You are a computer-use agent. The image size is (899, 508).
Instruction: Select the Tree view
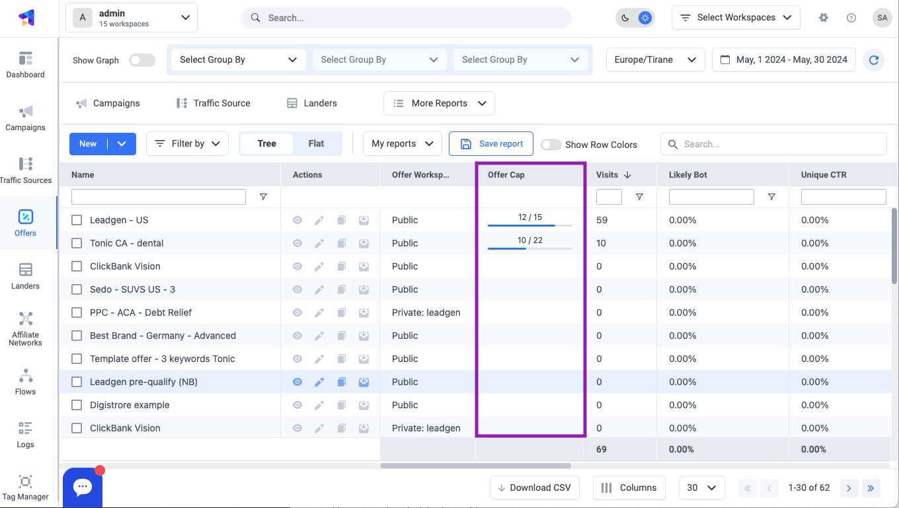pyautogui.click(x=266, y=143)
